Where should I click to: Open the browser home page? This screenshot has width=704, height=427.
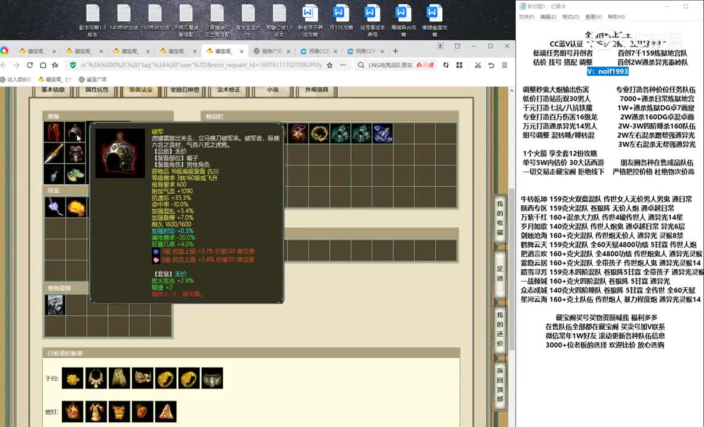pyautogui.click(x=43, y=65)
